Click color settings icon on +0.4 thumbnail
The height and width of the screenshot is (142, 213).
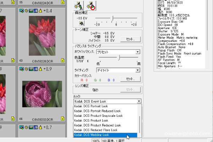click(21, 11)
